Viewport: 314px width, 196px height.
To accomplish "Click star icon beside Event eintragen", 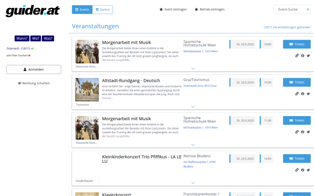I will point(161,9).
